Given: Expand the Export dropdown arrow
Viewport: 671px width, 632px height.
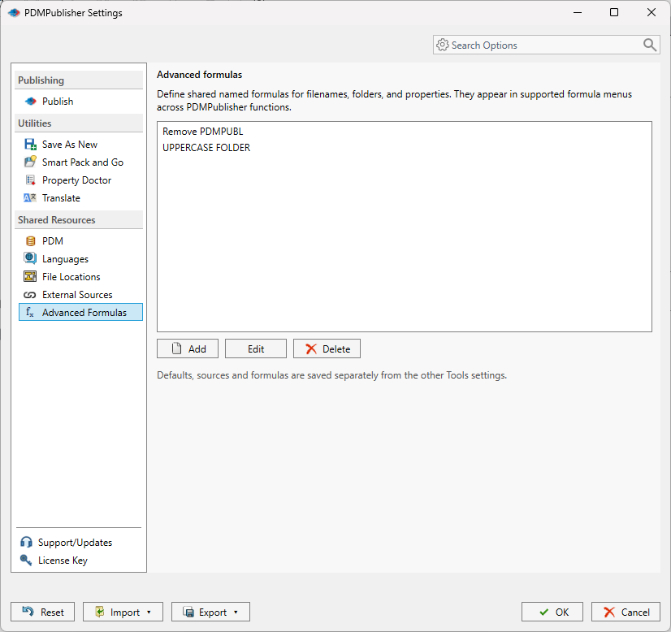Looking at the screenshot, I should (236, 613).
